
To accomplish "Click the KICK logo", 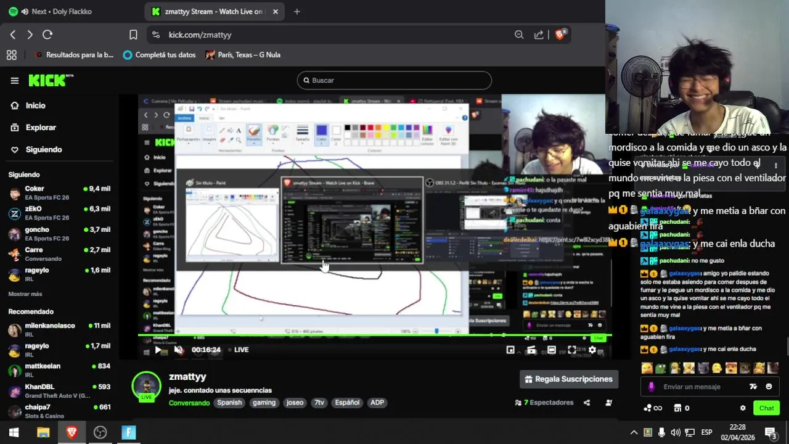I will coord(51,80).
